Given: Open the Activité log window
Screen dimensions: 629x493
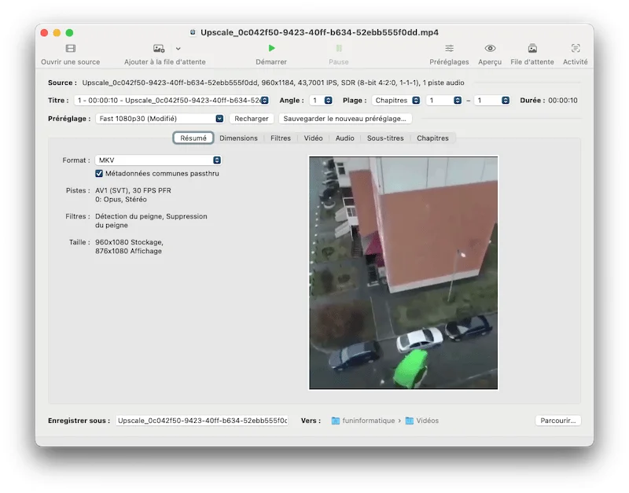Looking at the screenshot, I should click(x=576, y=53).
